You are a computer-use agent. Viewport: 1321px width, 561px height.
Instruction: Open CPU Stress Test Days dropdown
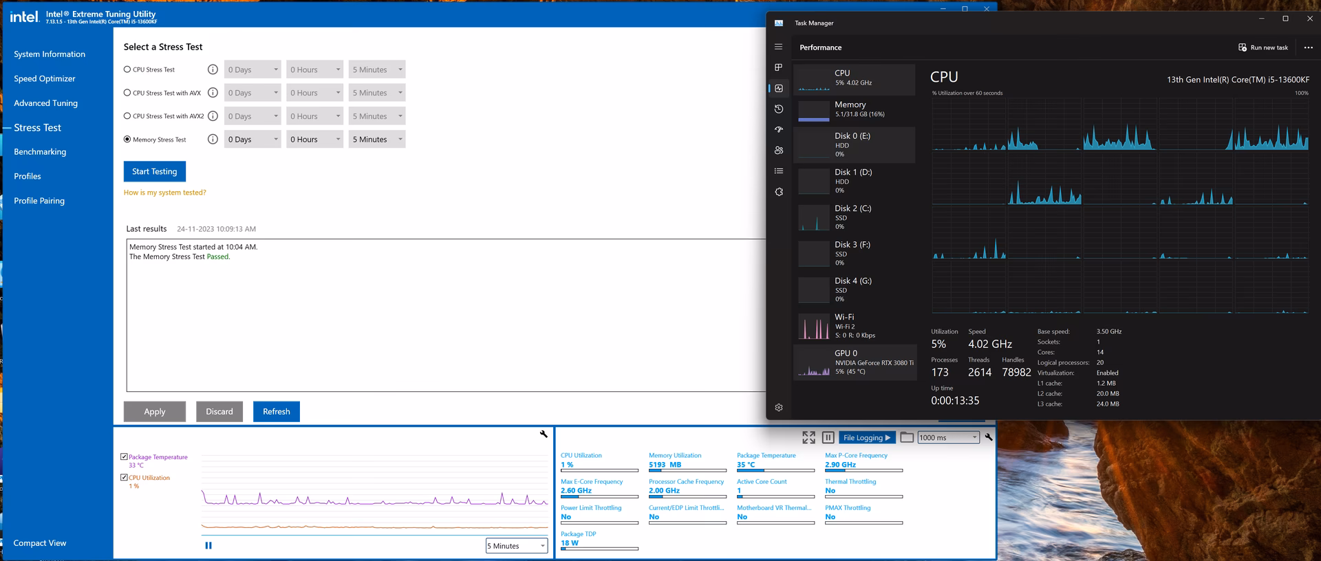click(253, 69)
